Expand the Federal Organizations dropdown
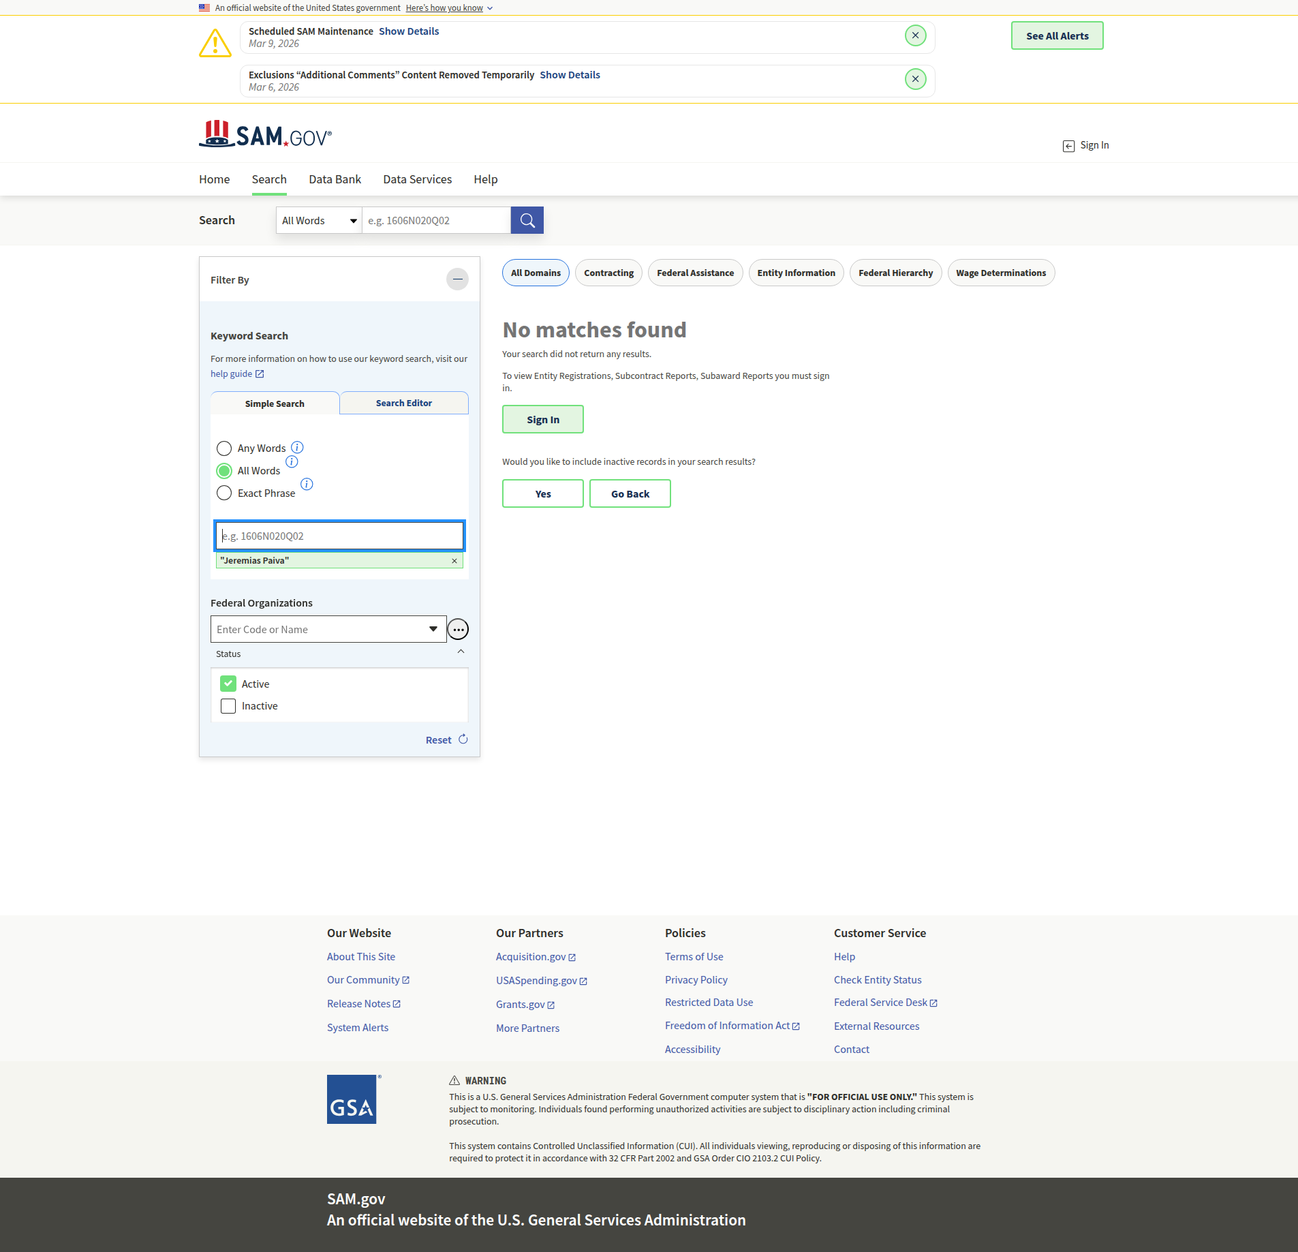The image size is (1298, 1252). [x=433, y=629]
